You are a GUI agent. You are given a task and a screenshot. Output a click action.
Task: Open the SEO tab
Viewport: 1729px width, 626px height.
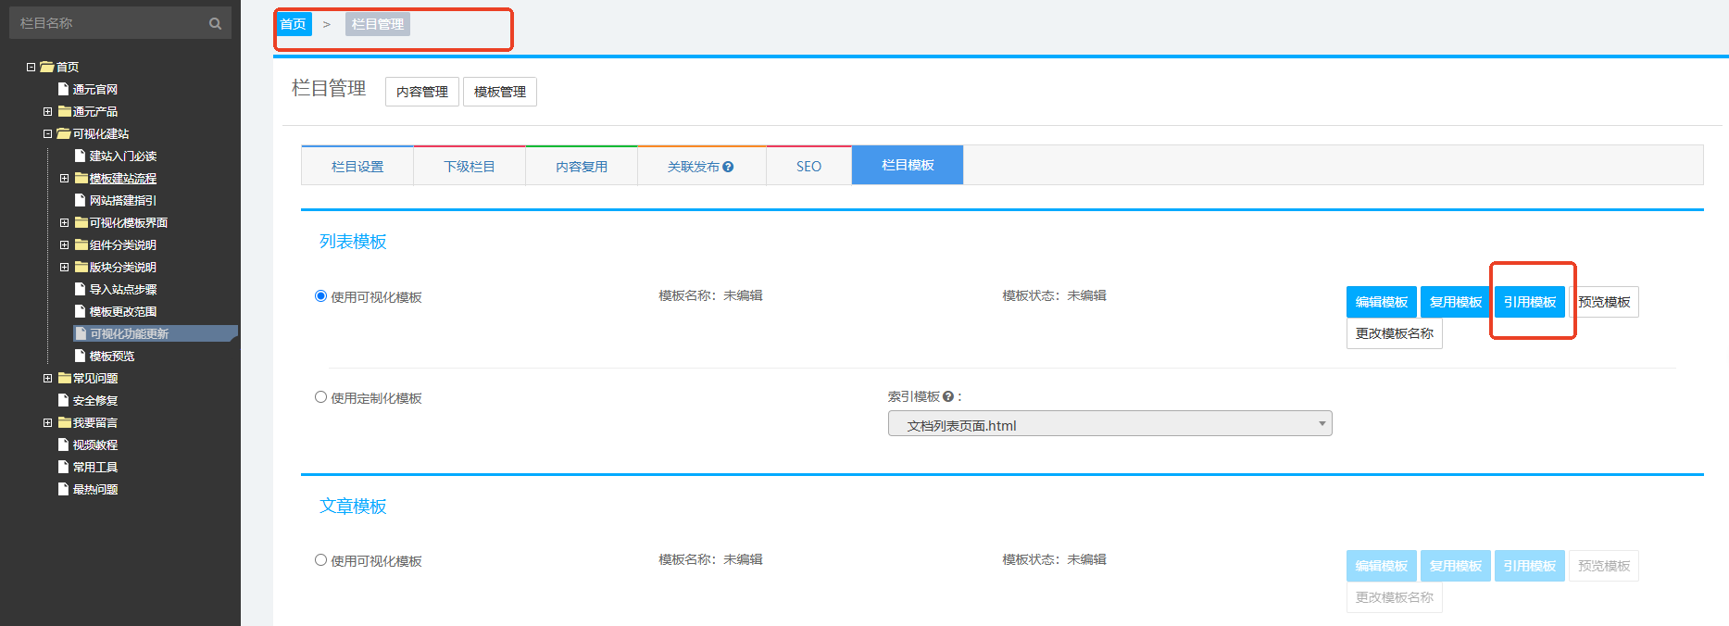(808, 167)
